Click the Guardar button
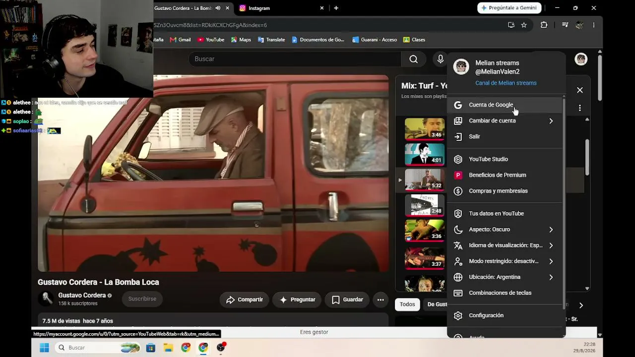The image size is (635, 357). click(347, 299)
